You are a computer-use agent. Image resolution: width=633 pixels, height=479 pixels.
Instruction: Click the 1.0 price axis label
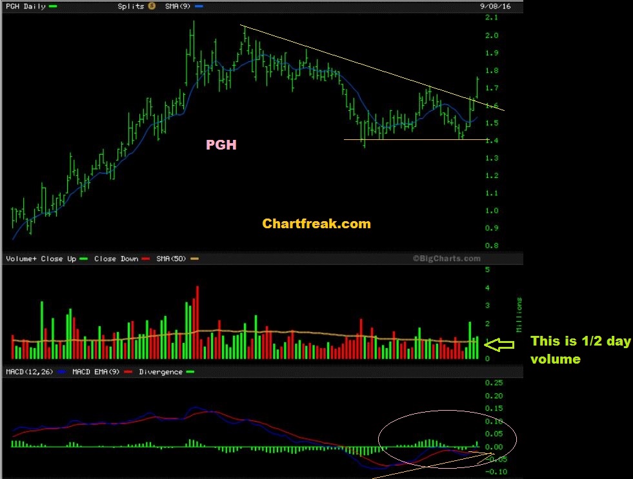pyautogui.click(x=492, y=210)
